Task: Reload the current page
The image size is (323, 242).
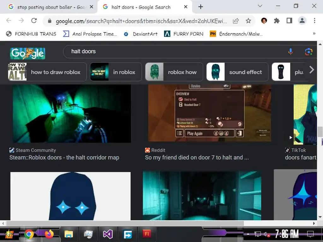Action: pos(34,20)
